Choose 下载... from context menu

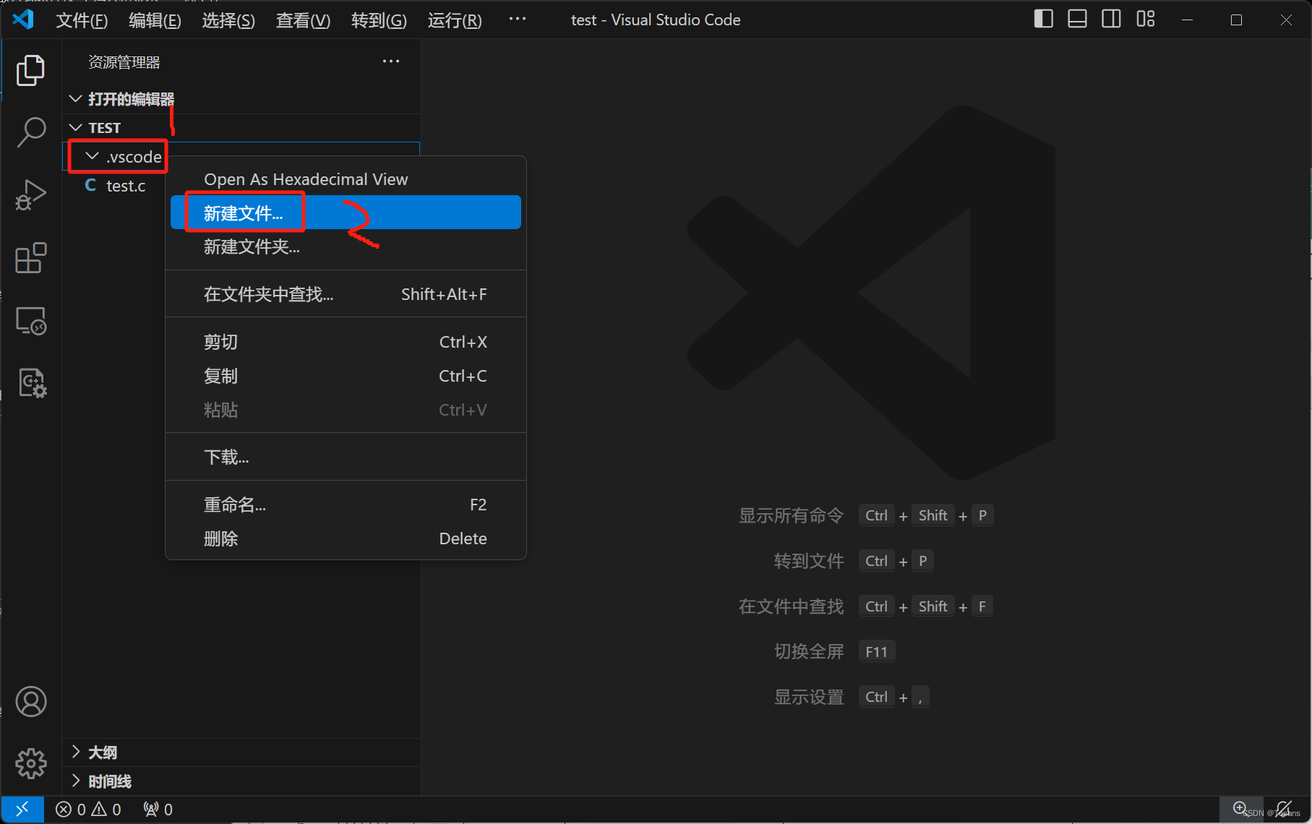click(x=346, y=457)
